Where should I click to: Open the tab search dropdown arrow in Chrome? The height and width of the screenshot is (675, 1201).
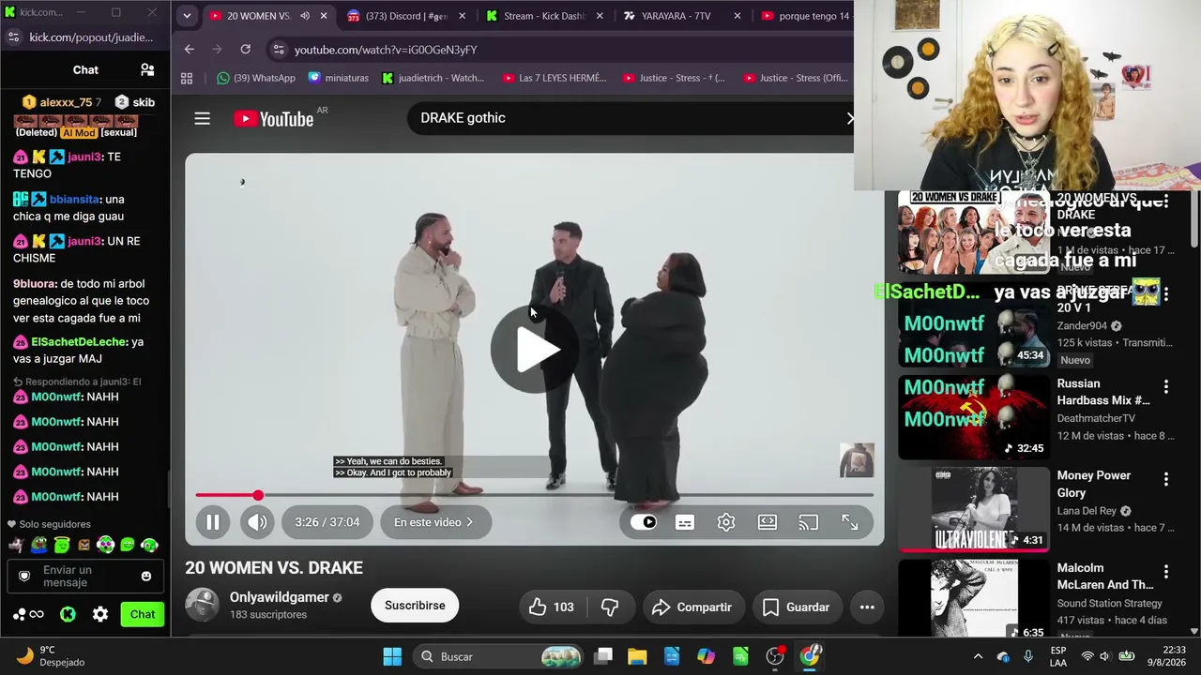[x=187, y=16]
